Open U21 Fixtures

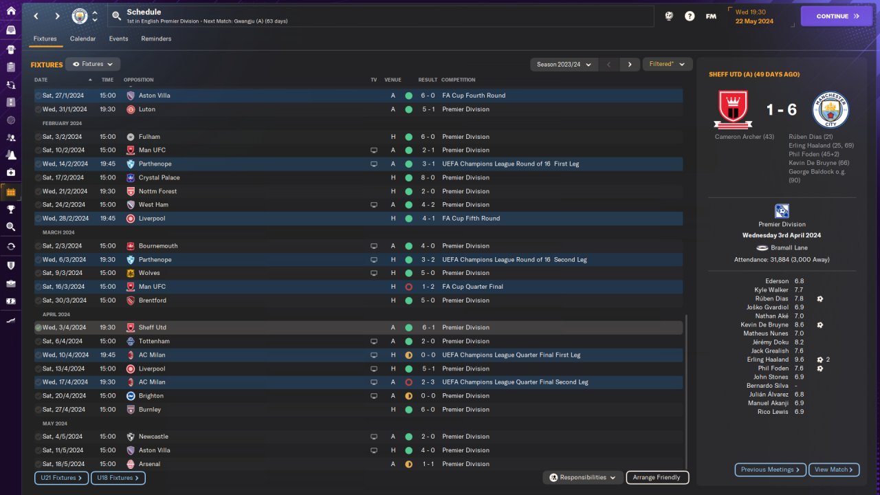tap(61, 478)
